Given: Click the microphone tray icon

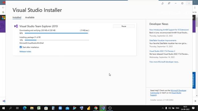Looking at the screenshot, I should pos(166,108).
